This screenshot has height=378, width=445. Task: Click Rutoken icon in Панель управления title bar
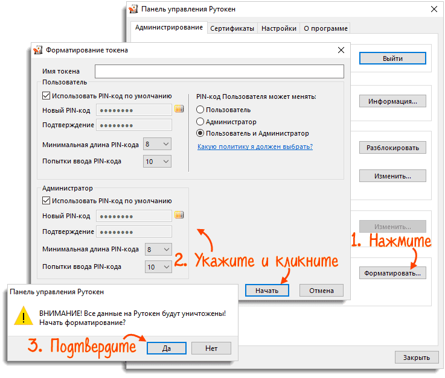pyautogui.click(x=133, y=9)
